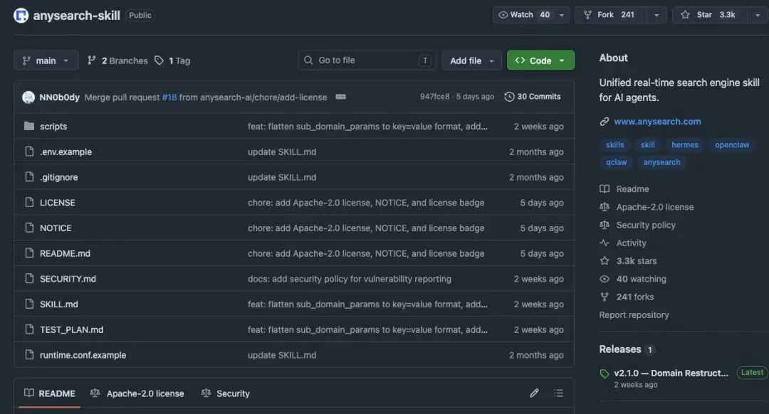Viewport: 769px width, 414px height.
Task: Open the 2 Branches link
Action: point(117,60)
